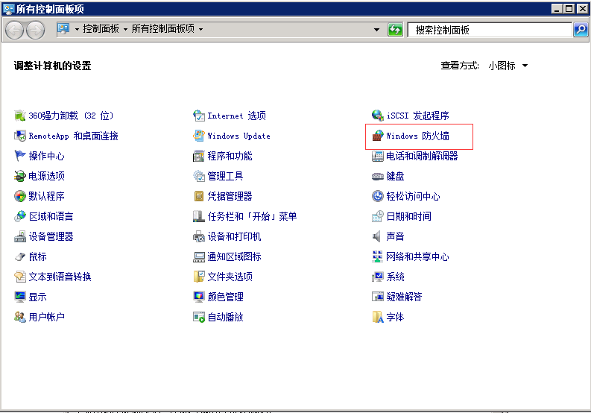Viewport: 591px width, 413px height.
Task: Open the Internet 选项 link
Action: (236, 116)
